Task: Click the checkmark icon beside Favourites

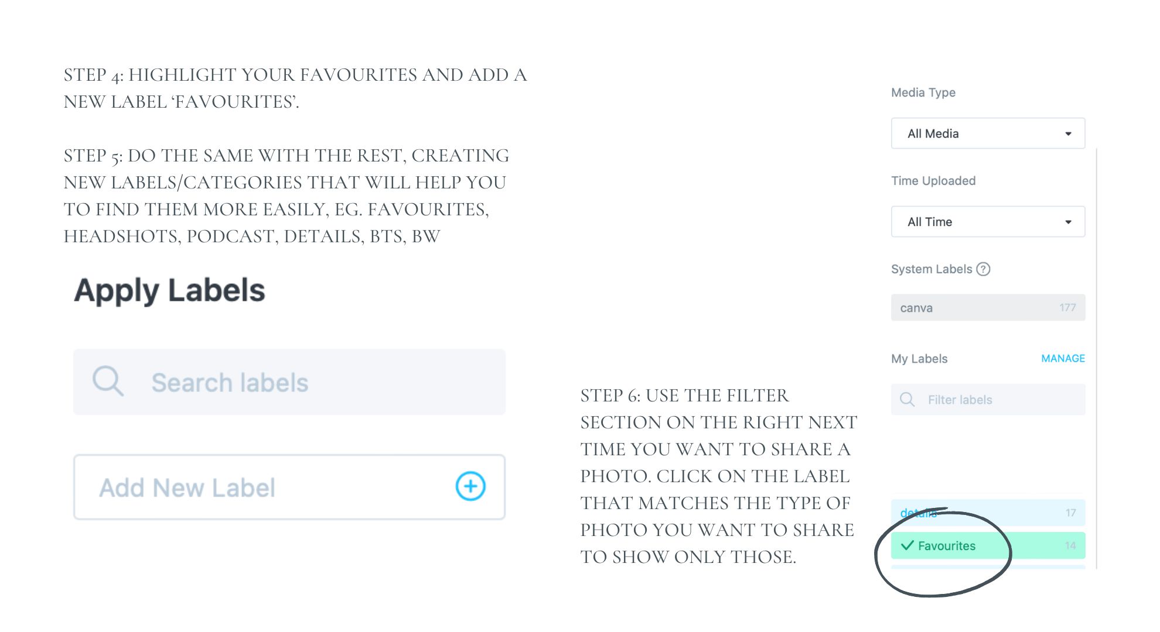Action: [x=907, y=545]
